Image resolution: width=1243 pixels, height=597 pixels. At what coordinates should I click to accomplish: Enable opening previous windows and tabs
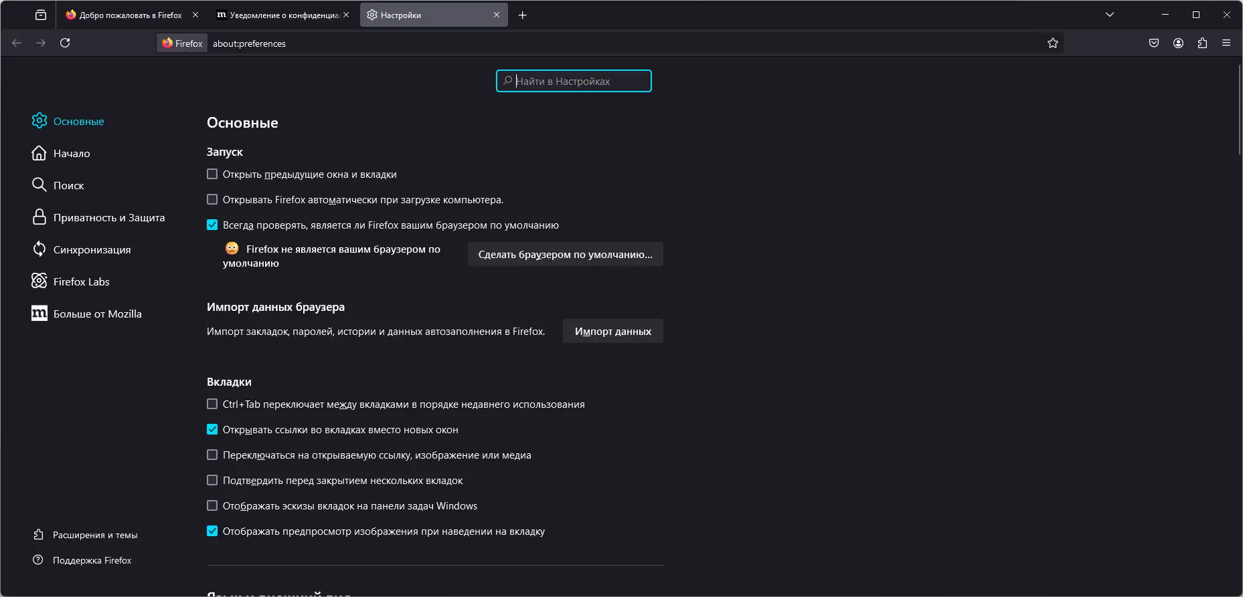coord(212,174)
